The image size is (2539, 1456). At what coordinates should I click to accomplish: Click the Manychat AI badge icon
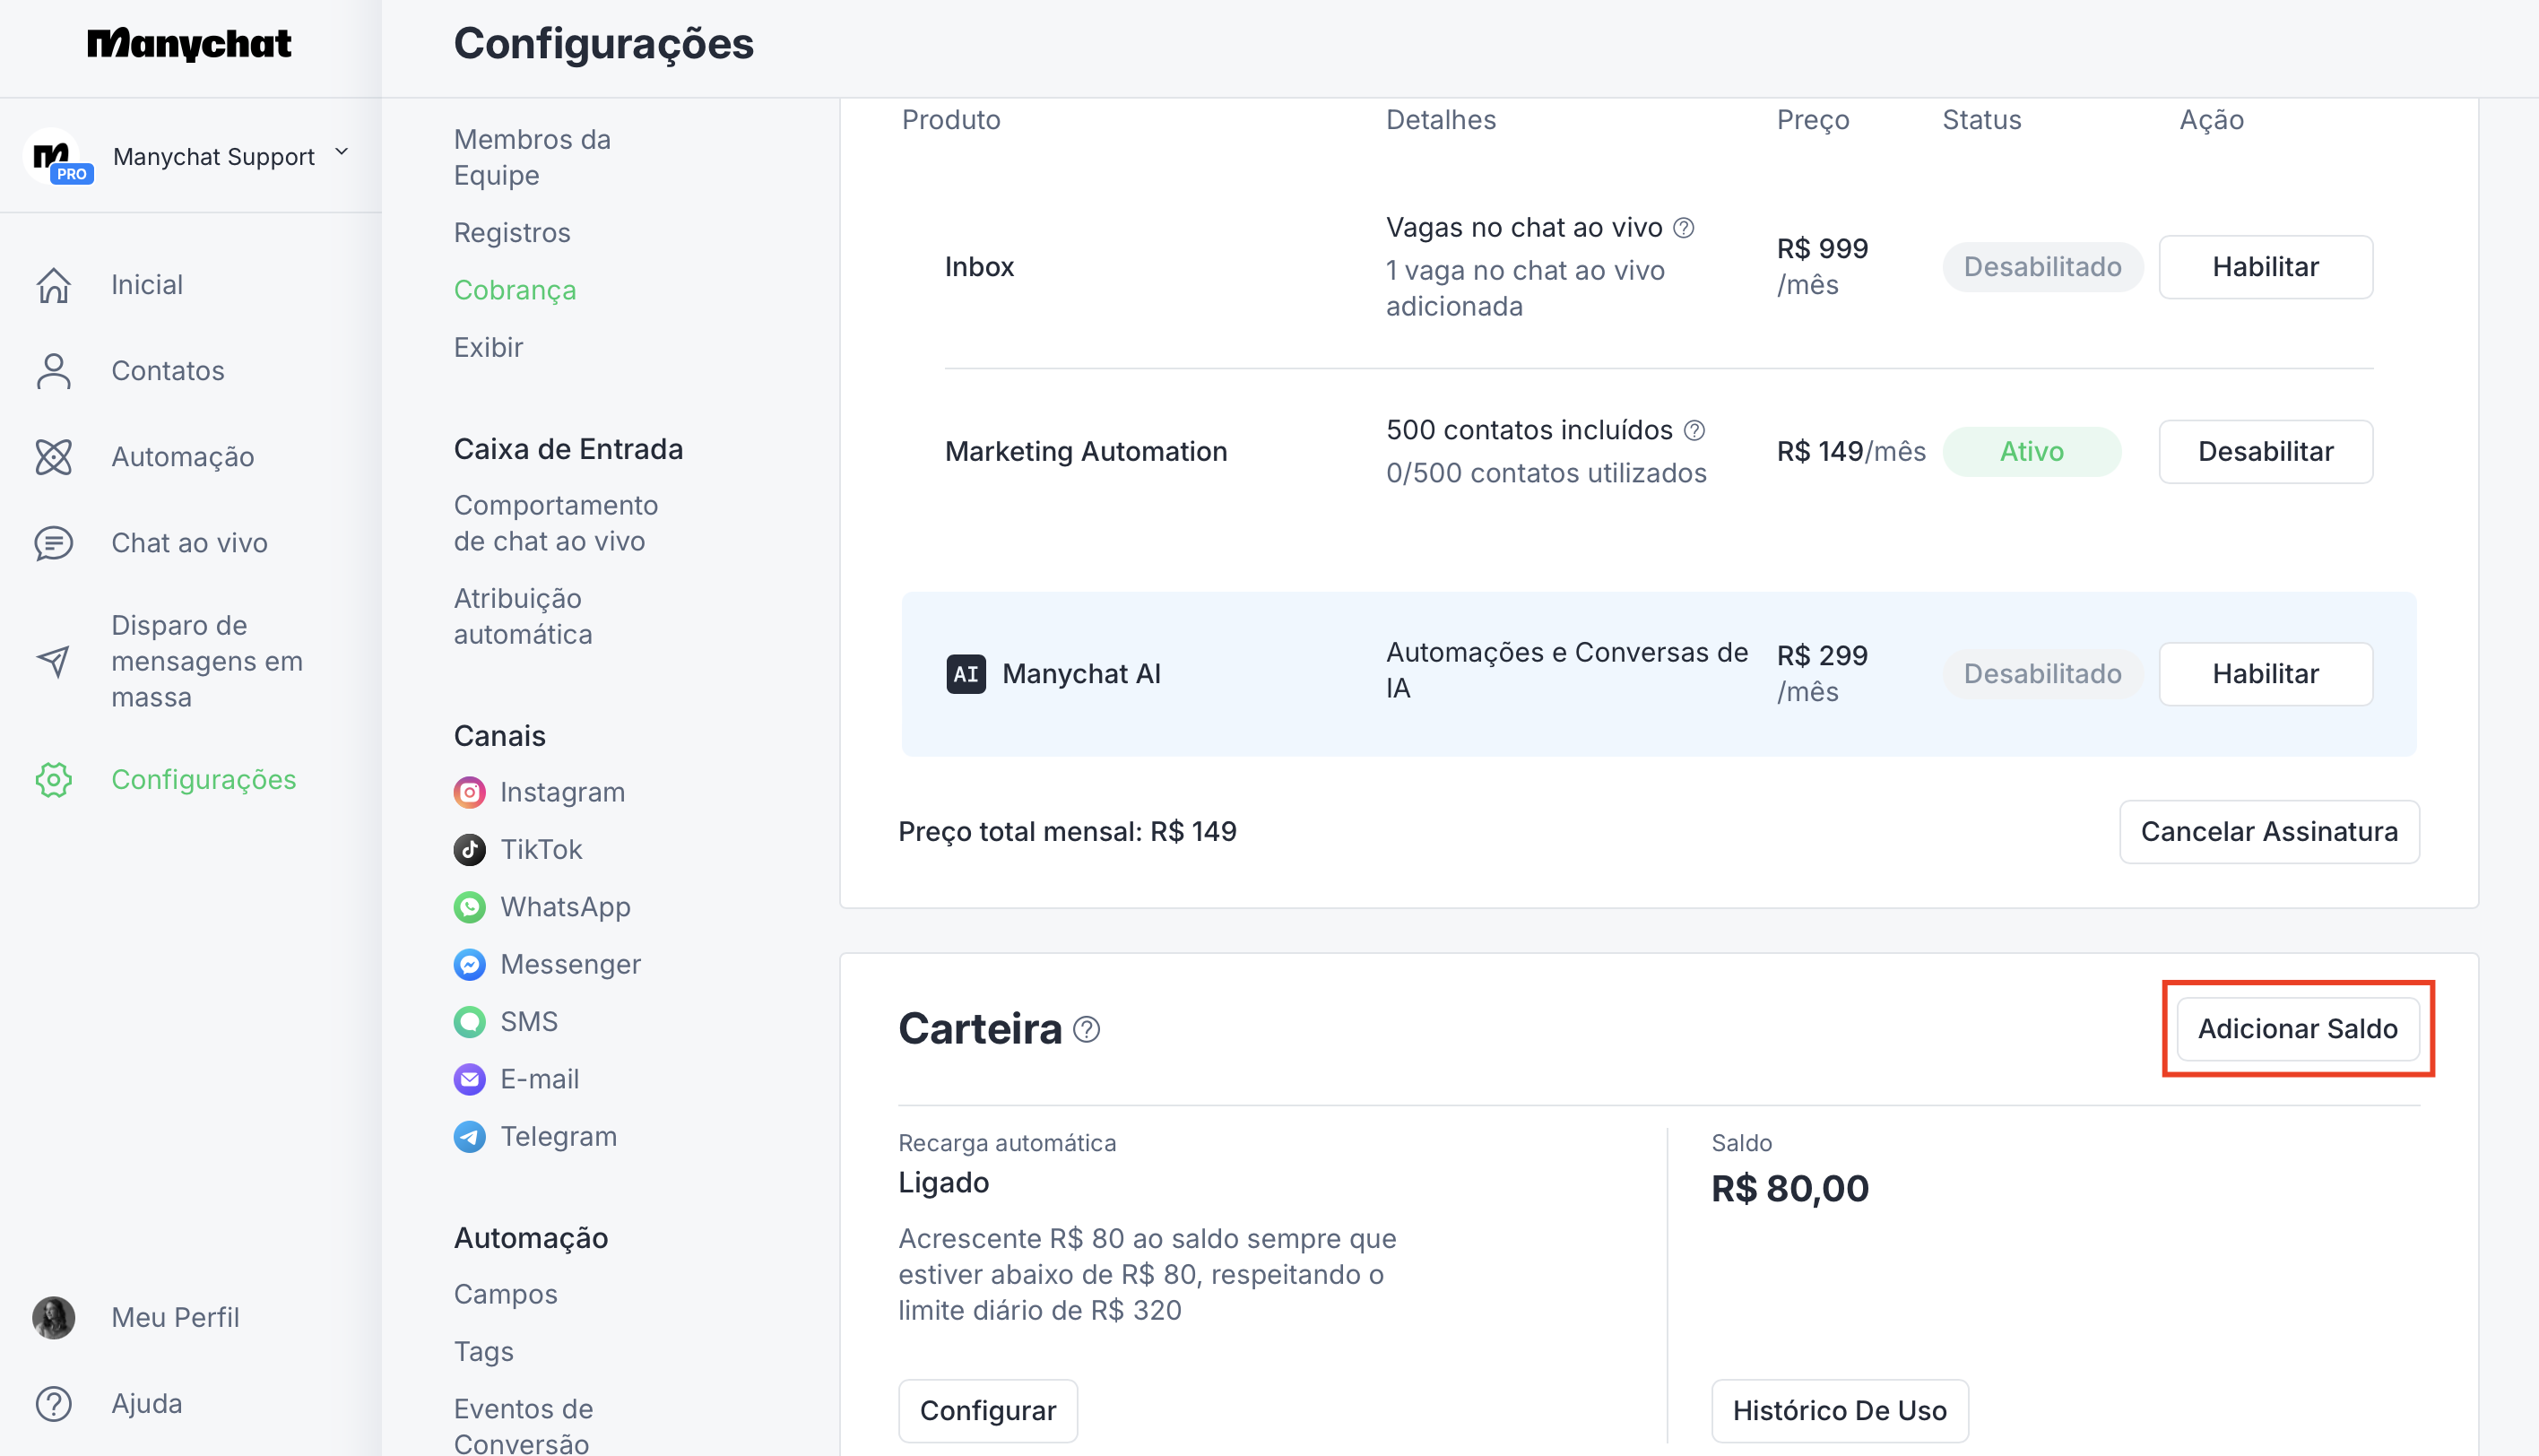(x=966, y=675)
